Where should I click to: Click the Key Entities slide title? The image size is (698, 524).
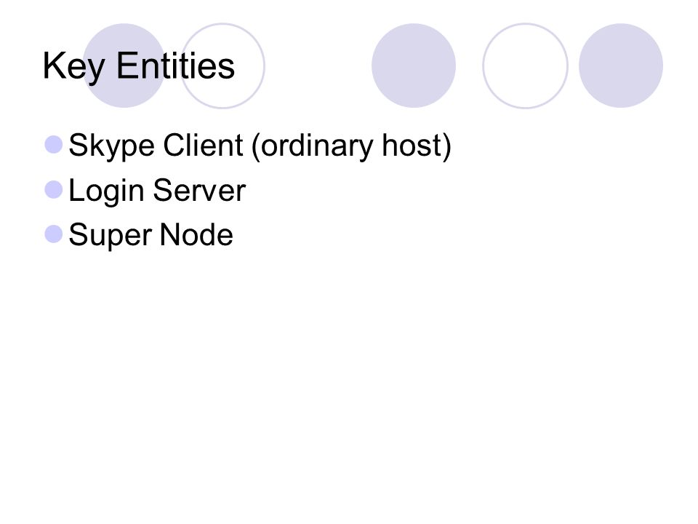click(138, 66)
